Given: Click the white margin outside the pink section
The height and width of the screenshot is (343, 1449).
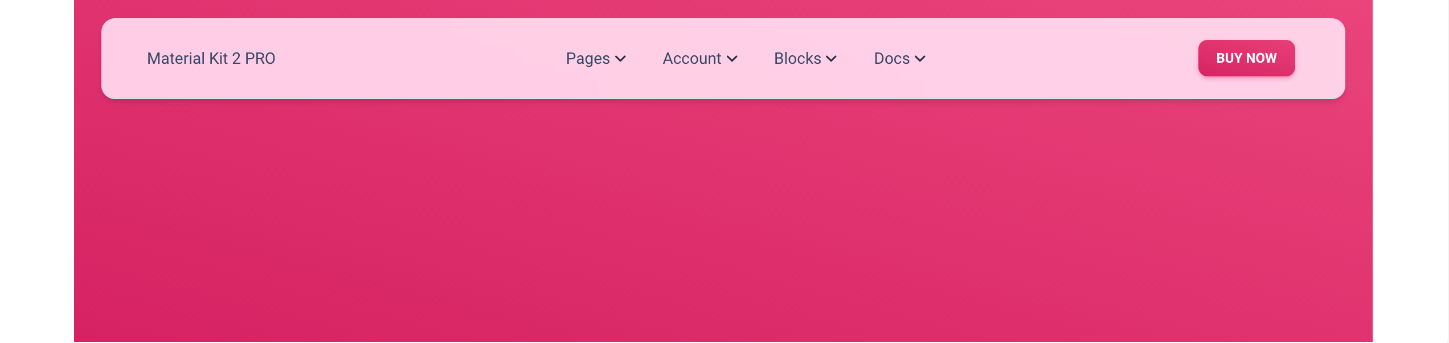Looking at the screenshot, I should (36, 171).
